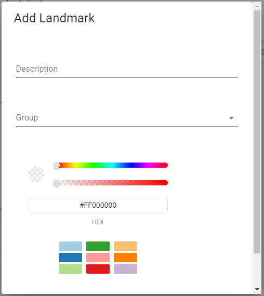This screenshot has width=264, height=296.
Task: Click the hue slider handle
Action: pos(57,165)
